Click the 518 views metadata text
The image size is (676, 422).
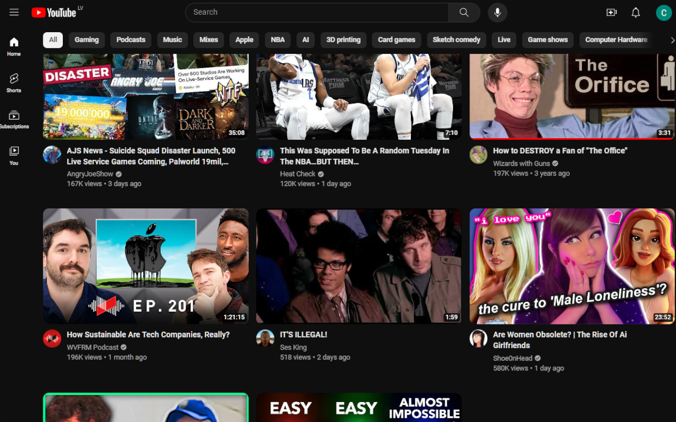click(x=295, y=358)
